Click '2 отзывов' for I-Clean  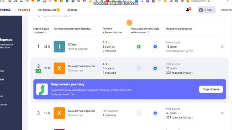109,51
